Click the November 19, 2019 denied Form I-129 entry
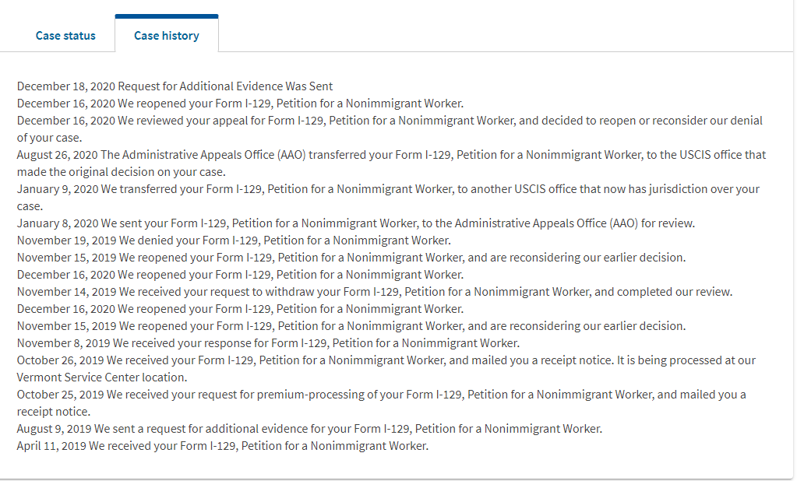The image size is (797, 481). point(234,240)
